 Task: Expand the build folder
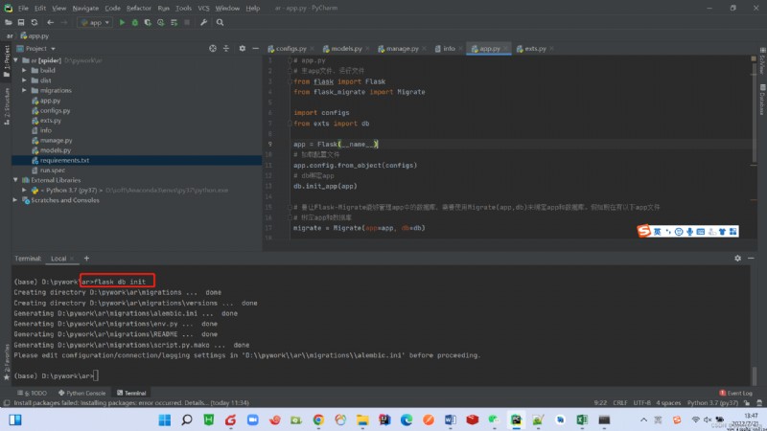[x=25, y=70]
